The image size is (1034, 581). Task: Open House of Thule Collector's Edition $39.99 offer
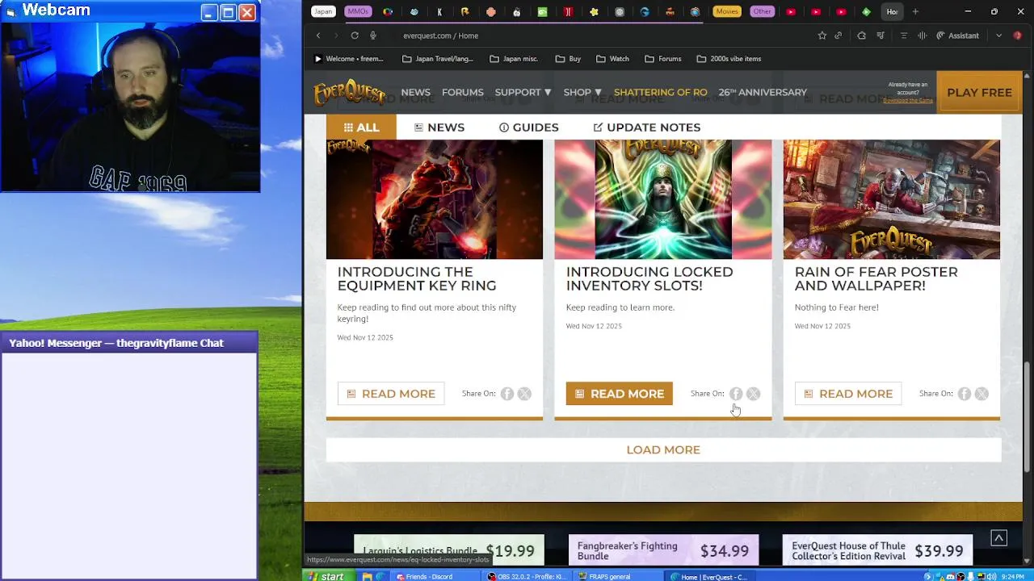coord(877,550)
